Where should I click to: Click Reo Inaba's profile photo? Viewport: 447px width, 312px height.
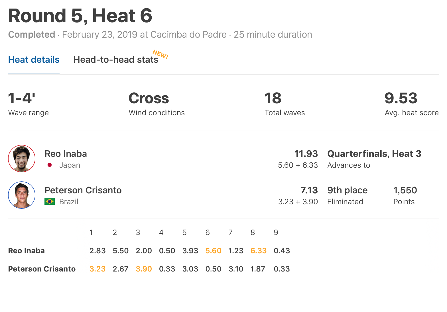(x=22, y=159)
